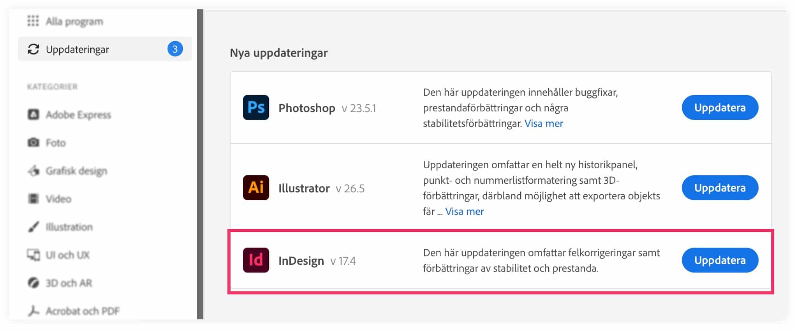Start the InDesign update
Image resolution: width=796 pixels, height=331 pixels.
pos(720,260)
